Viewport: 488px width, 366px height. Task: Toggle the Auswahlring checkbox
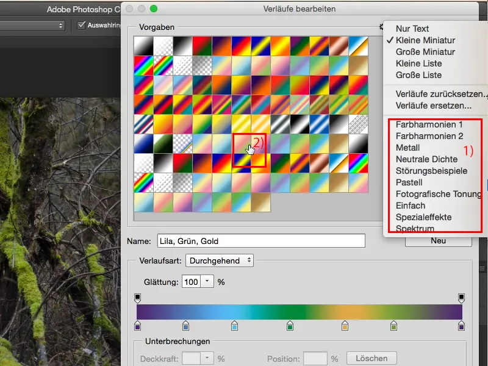[82, 25]
